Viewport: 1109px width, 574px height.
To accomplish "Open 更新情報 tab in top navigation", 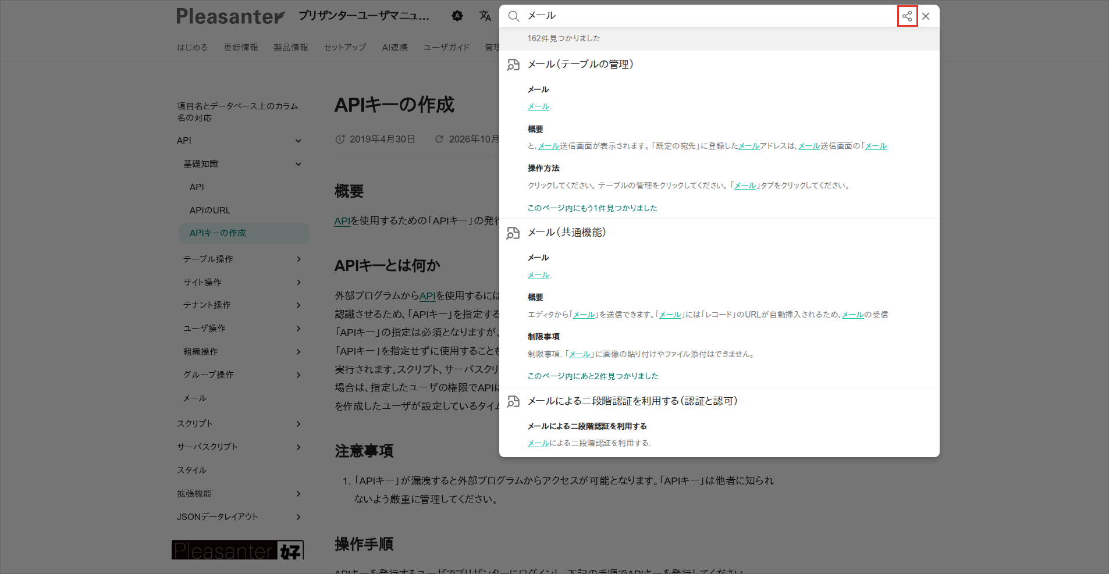I will 241,47.
